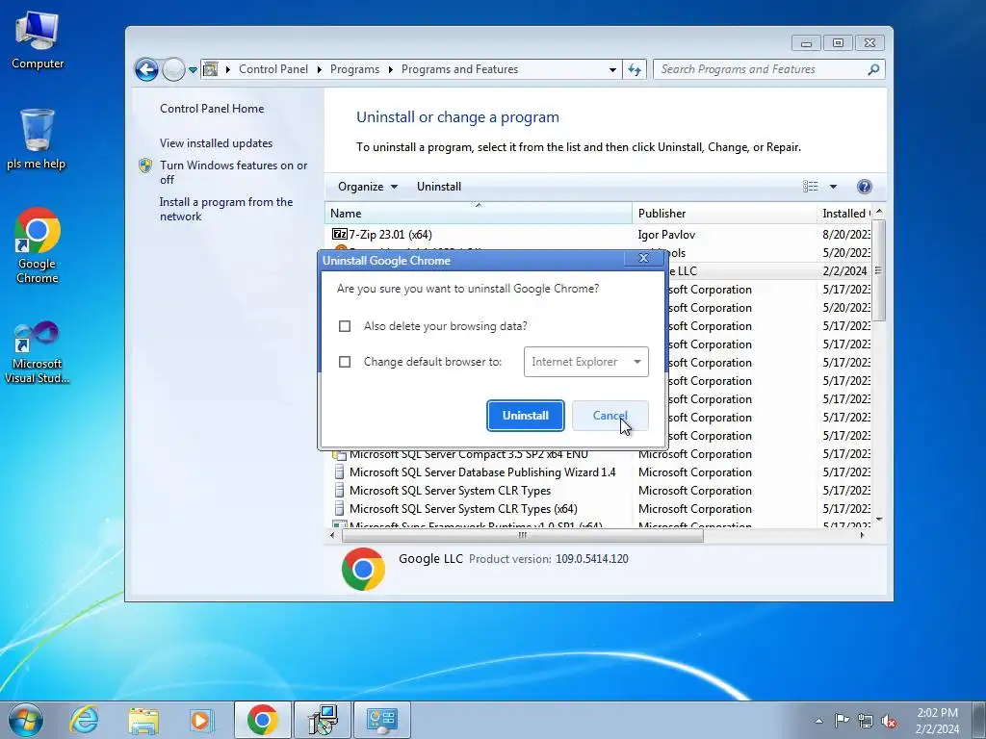Open the Microsoft Visual Studio desktop shortcut
This screenshot has width=986, height=739.
point(37,352)
